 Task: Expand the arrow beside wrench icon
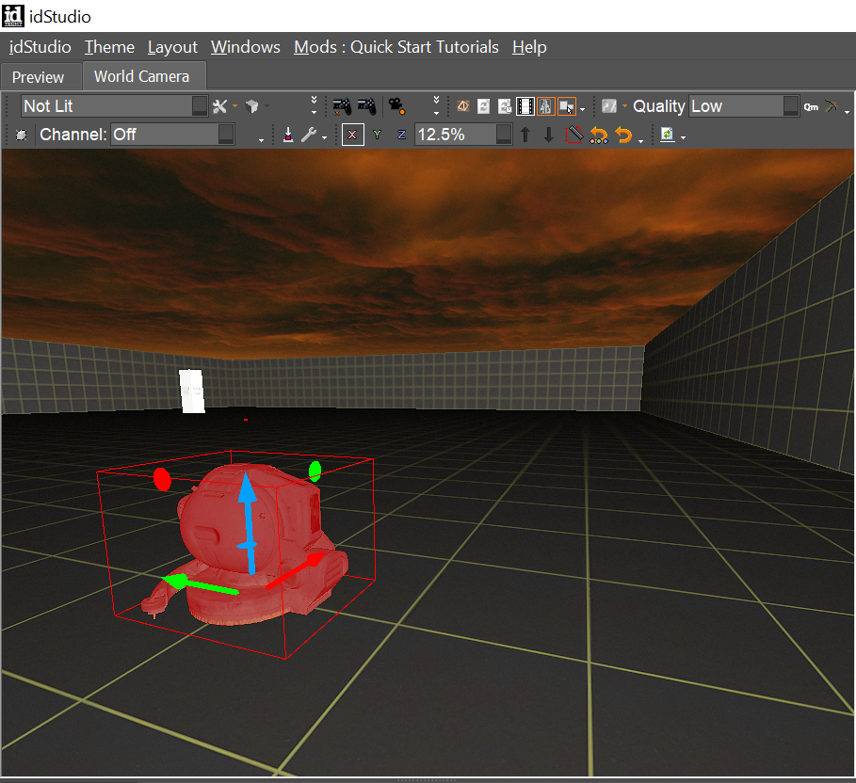pos(324,137)
